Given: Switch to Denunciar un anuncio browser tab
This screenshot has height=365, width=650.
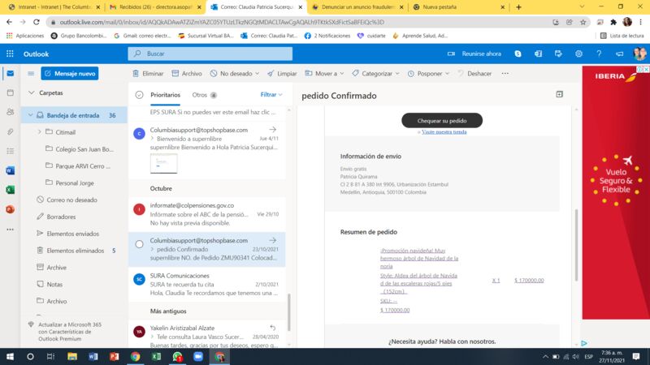Looking at the screenshot, I should pyautogui.click(x=357, y=7).
